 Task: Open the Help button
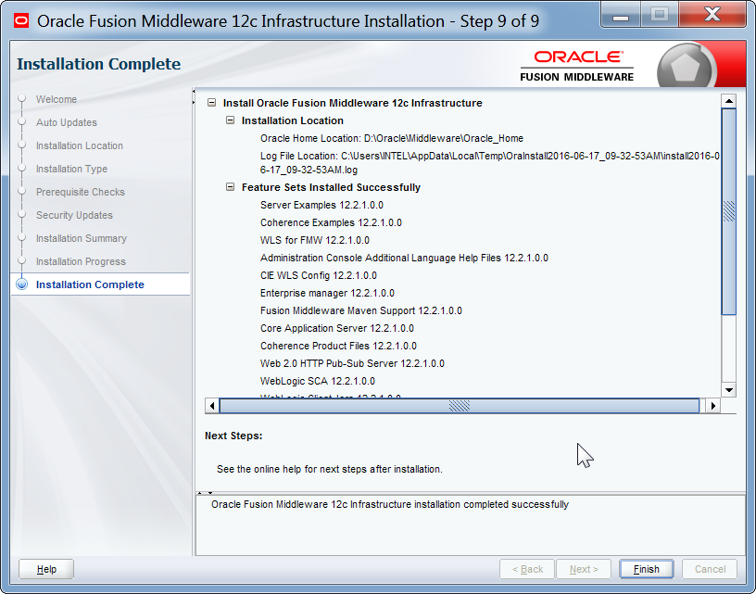point(46,569)
